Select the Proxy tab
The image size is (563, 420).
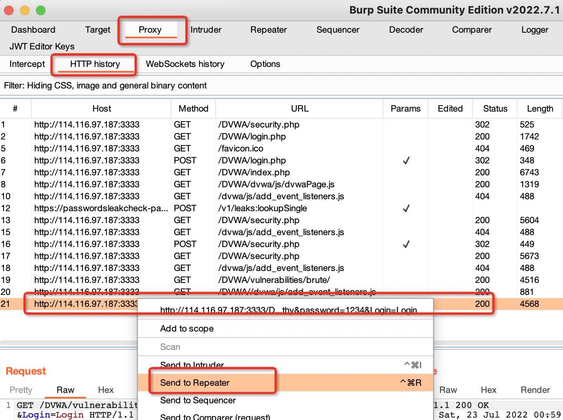[x=150, y=30]
